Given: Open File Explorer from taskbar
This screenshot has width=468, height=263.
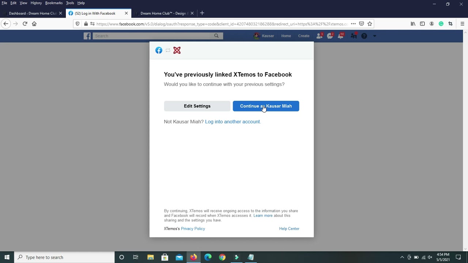Looking at the screenshot, I should pyautogui.click(x=150, y=257).
